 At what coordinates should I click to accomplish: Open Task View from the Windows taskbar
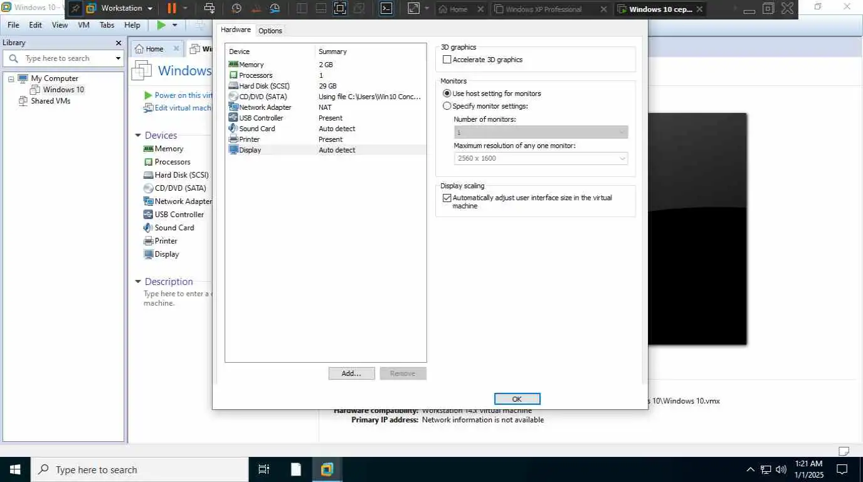pos(264,469)
